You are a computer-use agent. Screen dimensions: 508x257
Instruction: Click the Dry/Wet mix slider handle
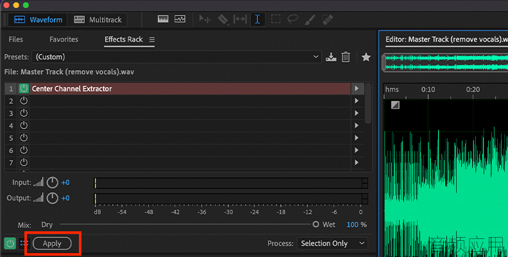(x=316, y=224)
